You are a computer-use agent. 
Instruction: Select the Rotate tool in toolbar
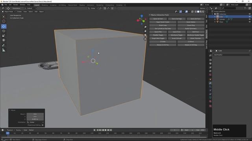(4, 31)
